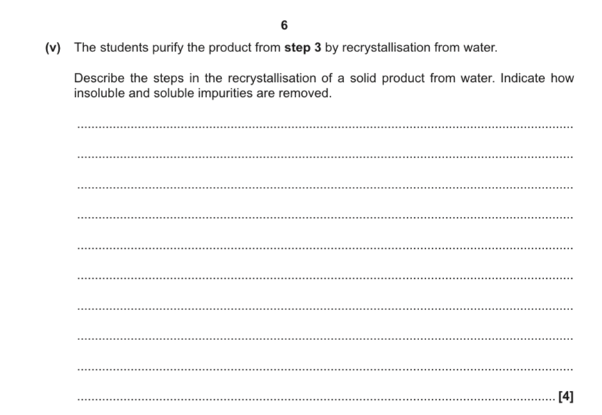The image size is (602, 415).
Task: Select the fifth dotted answer line
Action: click(323, 248)
